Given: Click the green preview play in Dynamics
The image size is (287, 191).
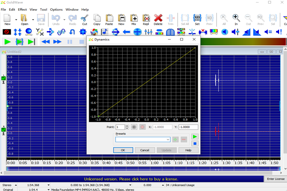Looking at the screenshot, I should (195, 137).
